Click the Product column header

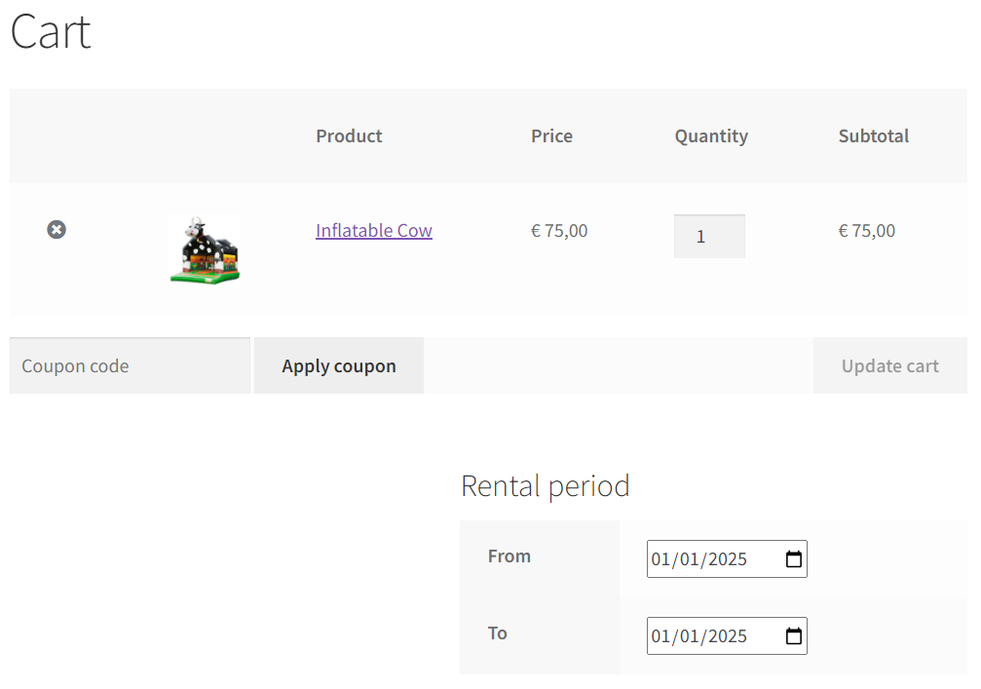click(x=349, y=136)
